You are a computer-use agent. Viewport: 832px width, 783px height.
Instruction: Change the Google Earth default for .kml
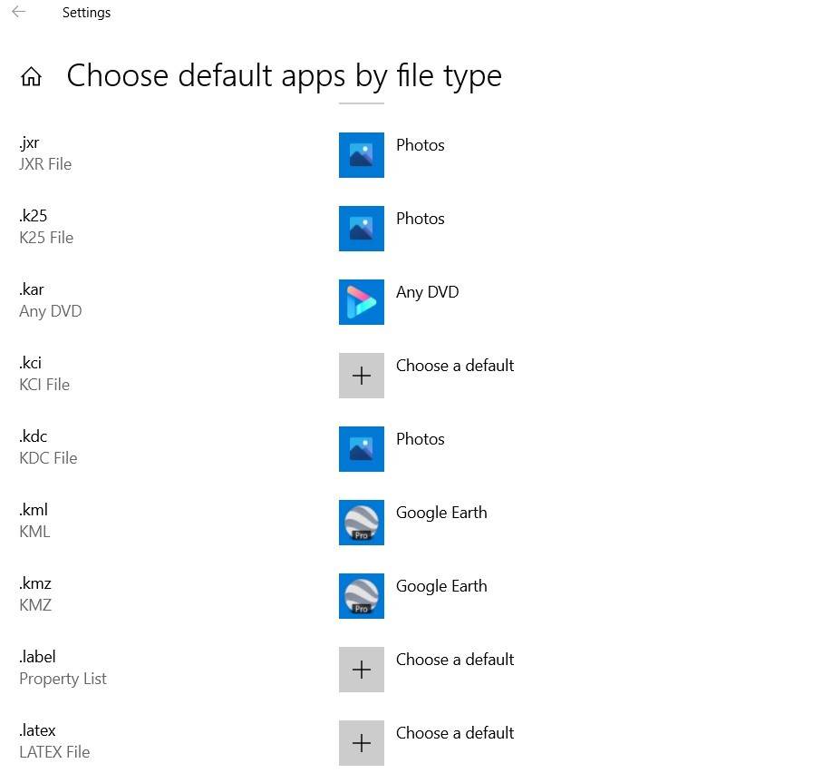(441, 513)
